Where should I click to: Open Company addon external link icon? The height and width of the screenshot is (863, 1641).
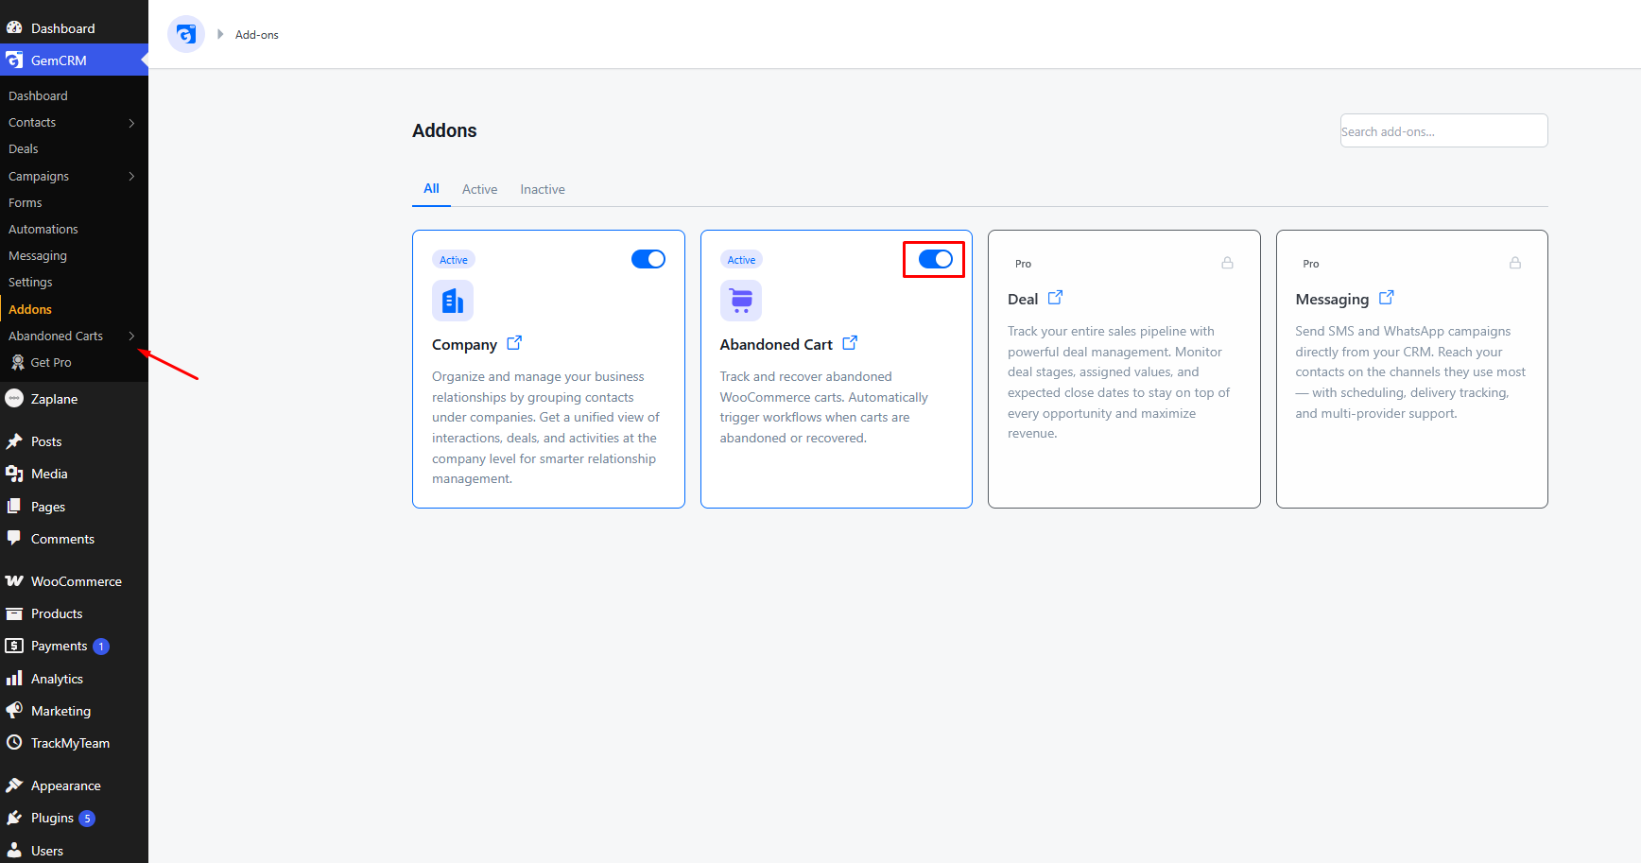click(x=514, y=343)
